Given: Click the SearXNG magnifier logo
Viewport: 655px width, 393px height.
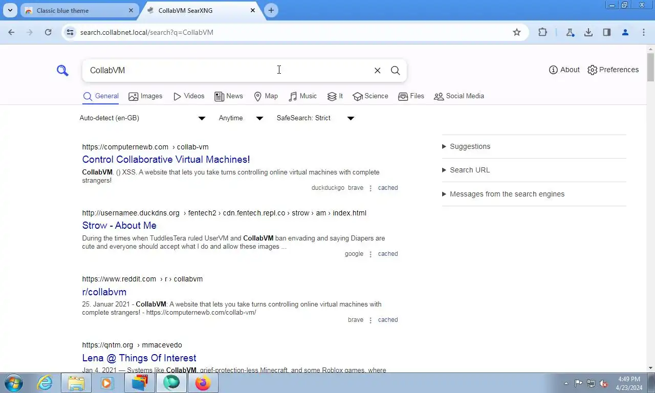Looking at the screenshot, I should (x=62, y=70).
